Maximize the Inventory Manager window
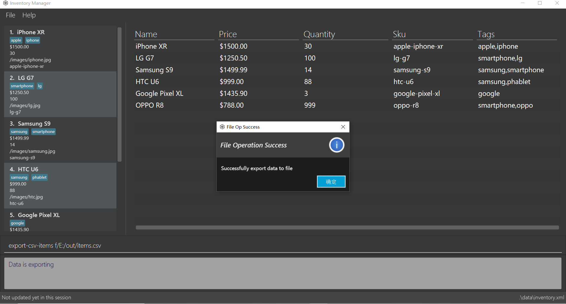Image resolution: width=566 pixels, height=304 pixels. pyautogui.click(x=540, y=3)
